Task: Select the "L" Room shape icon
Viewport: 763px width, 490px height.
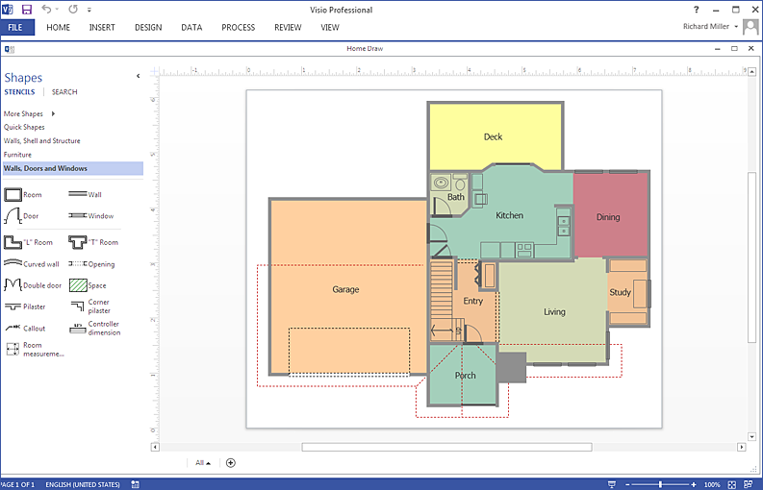Action: [x=13, y=242]
